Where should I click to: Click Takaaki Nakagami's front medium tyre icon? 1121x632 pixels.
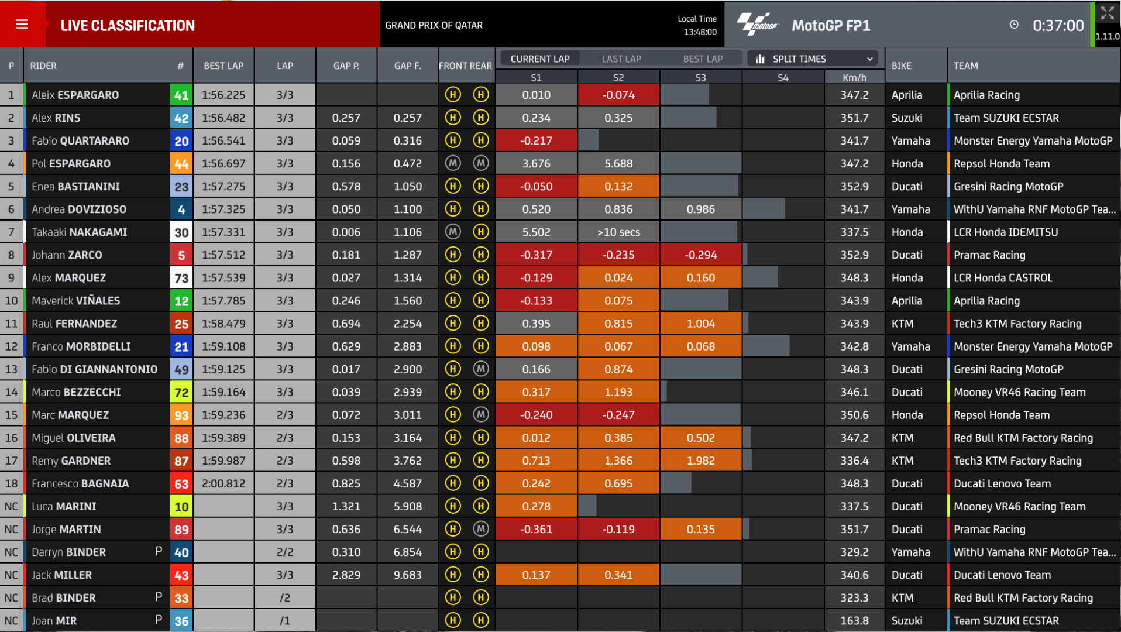coord(453,232)
